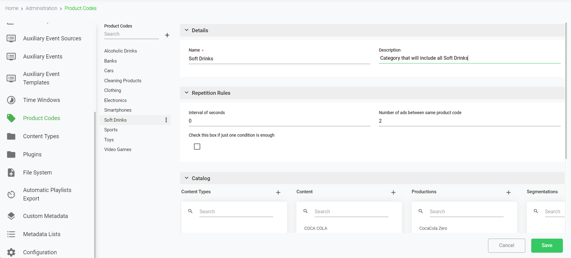Check the 'just one condition is enough' box

tap(197, 146)
